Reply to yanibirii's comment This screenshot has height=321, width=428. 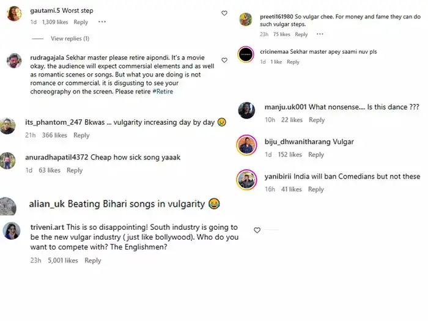click(x=316, y=189)
